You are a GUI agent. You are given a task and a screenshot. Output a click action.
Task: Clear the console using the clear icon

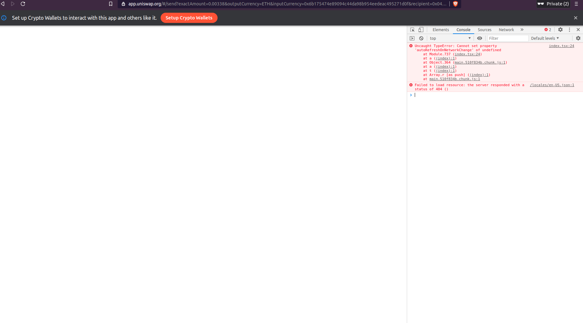[x=421, y=38]
